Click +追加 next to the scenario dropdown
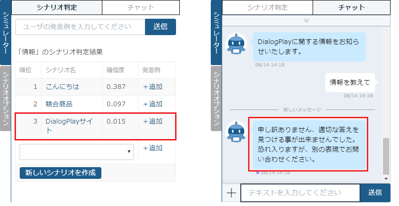 [x=153, y=148]
